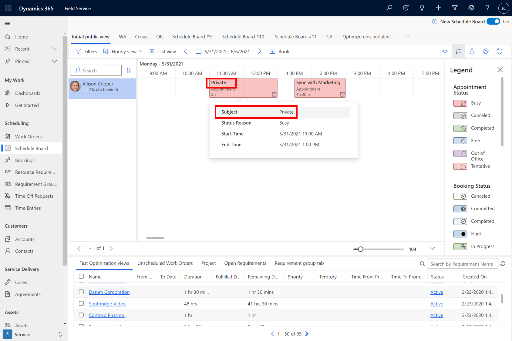Open the task flow checkmark icon
512x341 pixels.
point(406,8)
